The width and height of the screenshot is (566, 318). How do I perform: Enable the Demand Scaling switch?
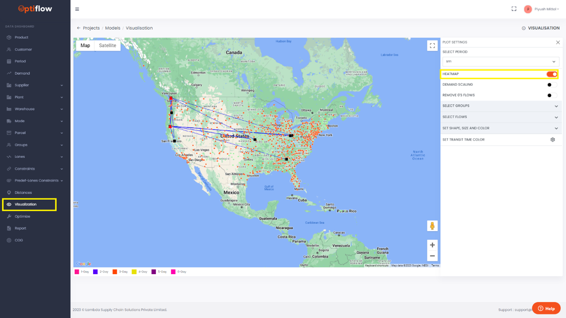coord(552,85)
